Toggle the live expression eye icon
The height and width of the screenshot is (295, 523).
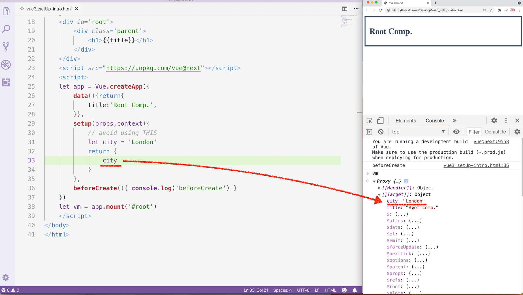[456, 132]
